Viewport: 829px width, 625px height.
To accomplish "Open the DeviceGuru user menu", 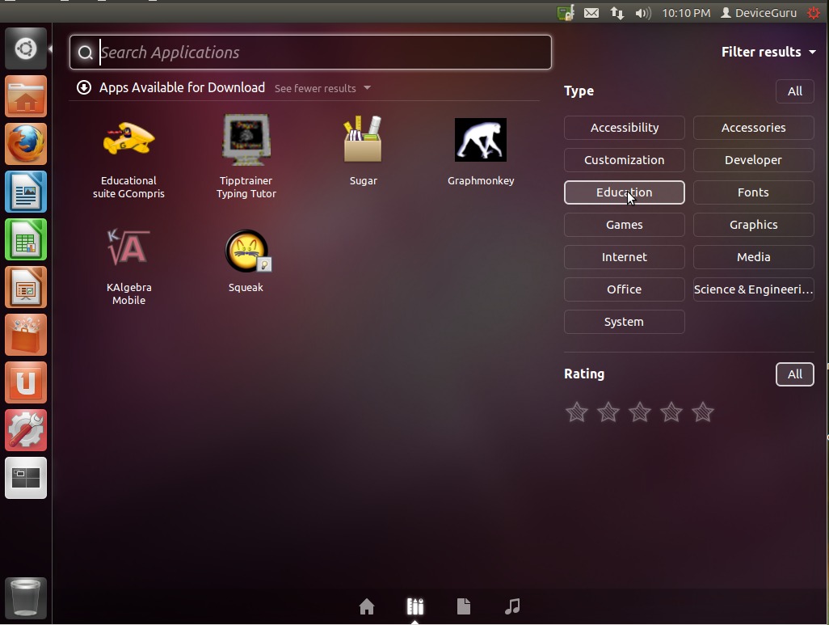I will tap(759, 13).
